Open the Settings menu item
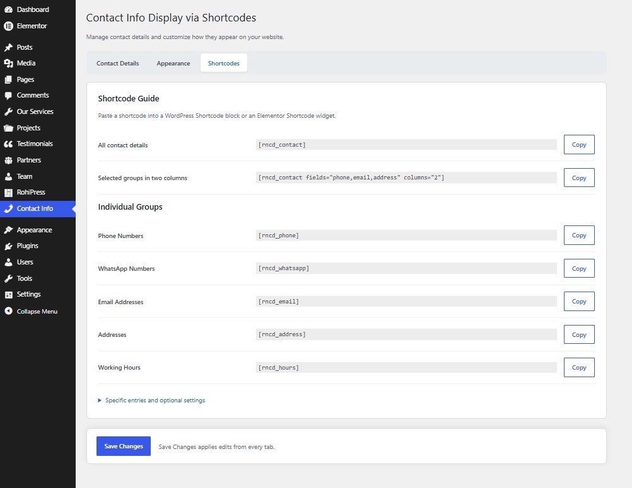Viewport: 632px width, 488px height. [38, 295]
